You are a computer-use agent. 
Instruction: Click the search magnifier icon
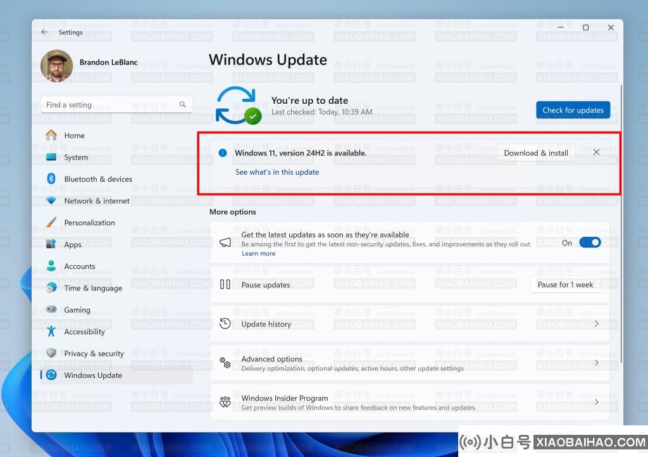(182, 104)
